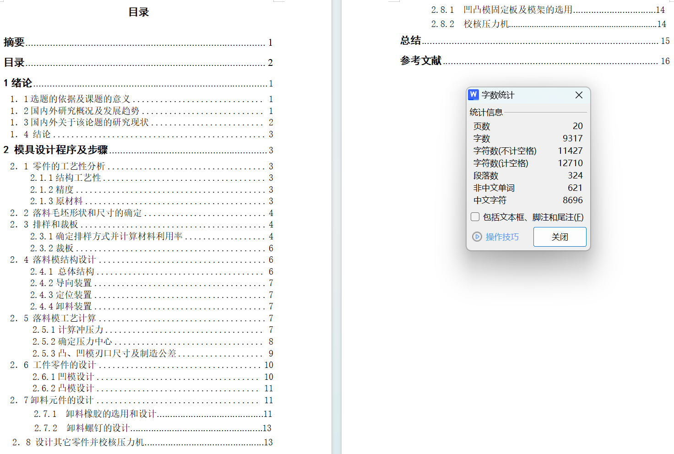This screenshot has width=674, height=454.
Task: Click 2.2 落料毛坯形状和尺寸的确定 entry
Action: 141,213
